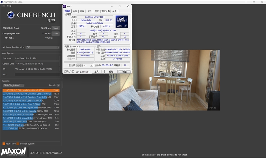Click the 验证 button in CPU-Z
The image size is (266, 158).
coord(111,71)
